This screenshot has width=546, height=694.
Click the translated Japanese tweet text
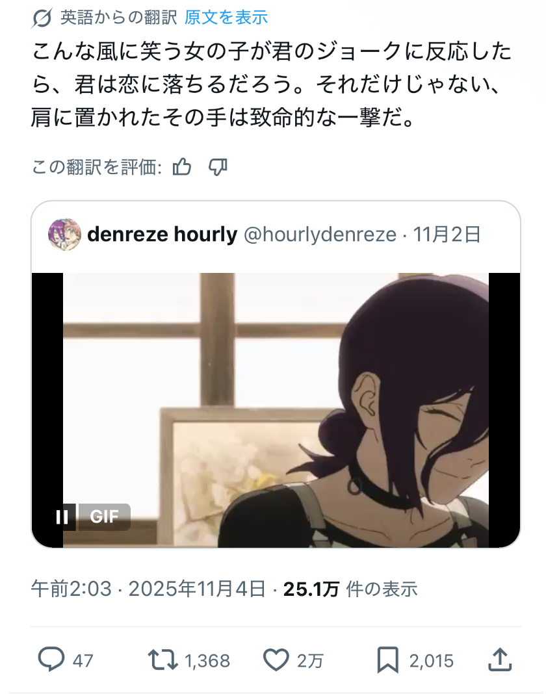coord(272,84)
